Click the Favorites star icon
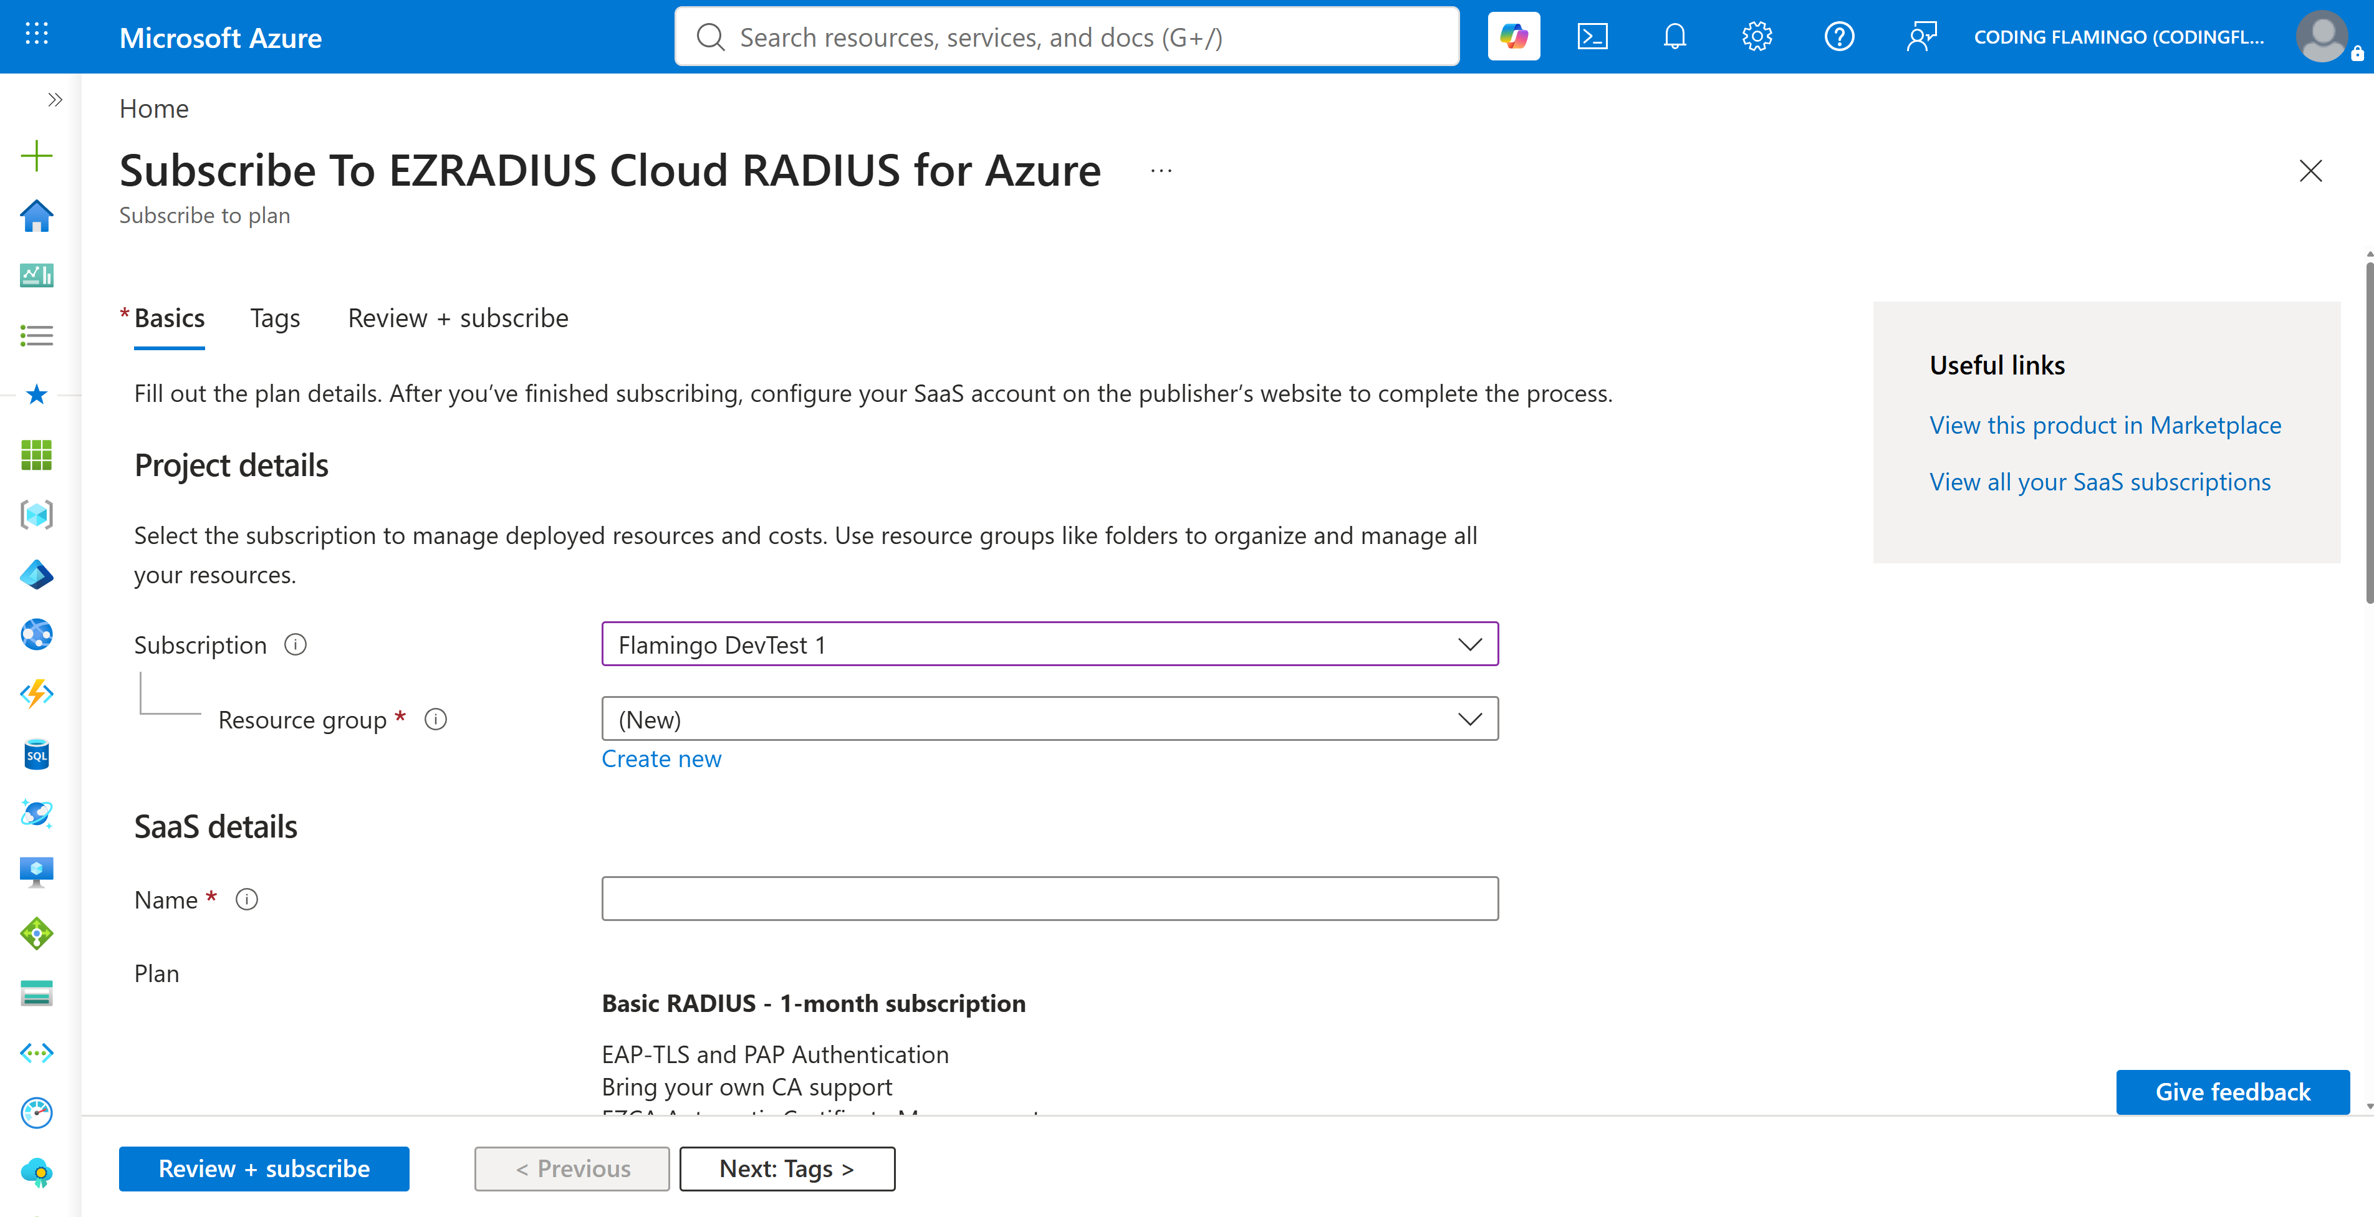The width and height of the screenshot is (2374, 1217). 37,395
